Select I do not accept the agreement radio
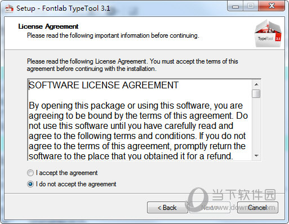Image resolution: width=289 pixels, height=224 pixels. click(30, 184)
